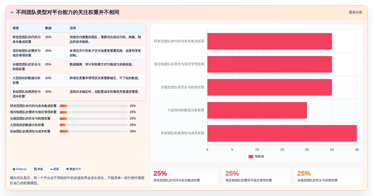The width and height of the screenshot is (373, 196).
Task: Click progress bar for 研发型团队的代码与发布集成权重
Action: pyautogui.click(x=94, y=106)
